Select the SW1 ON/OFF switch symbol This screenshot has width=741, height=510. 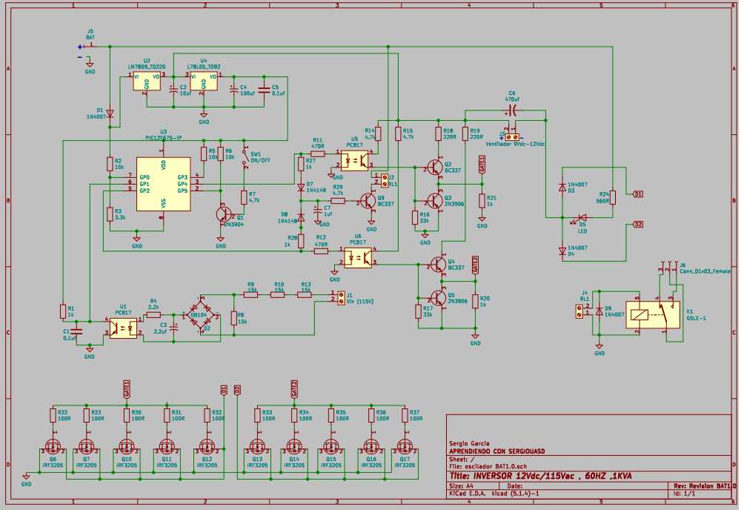pyautogui.click(x=245, y=157)
